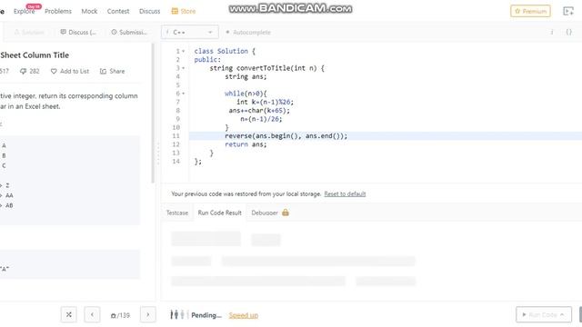Collapse while loop fold at line 6
This screenshot has width=582, height=327.
(x=184, y=94)
